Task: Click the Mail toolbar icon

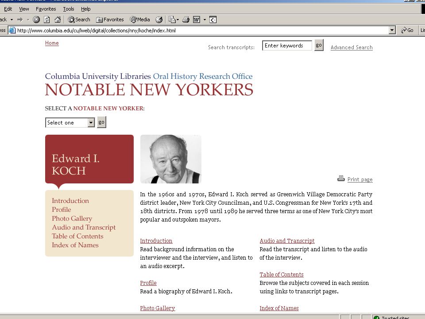Action: pos(172,19)
